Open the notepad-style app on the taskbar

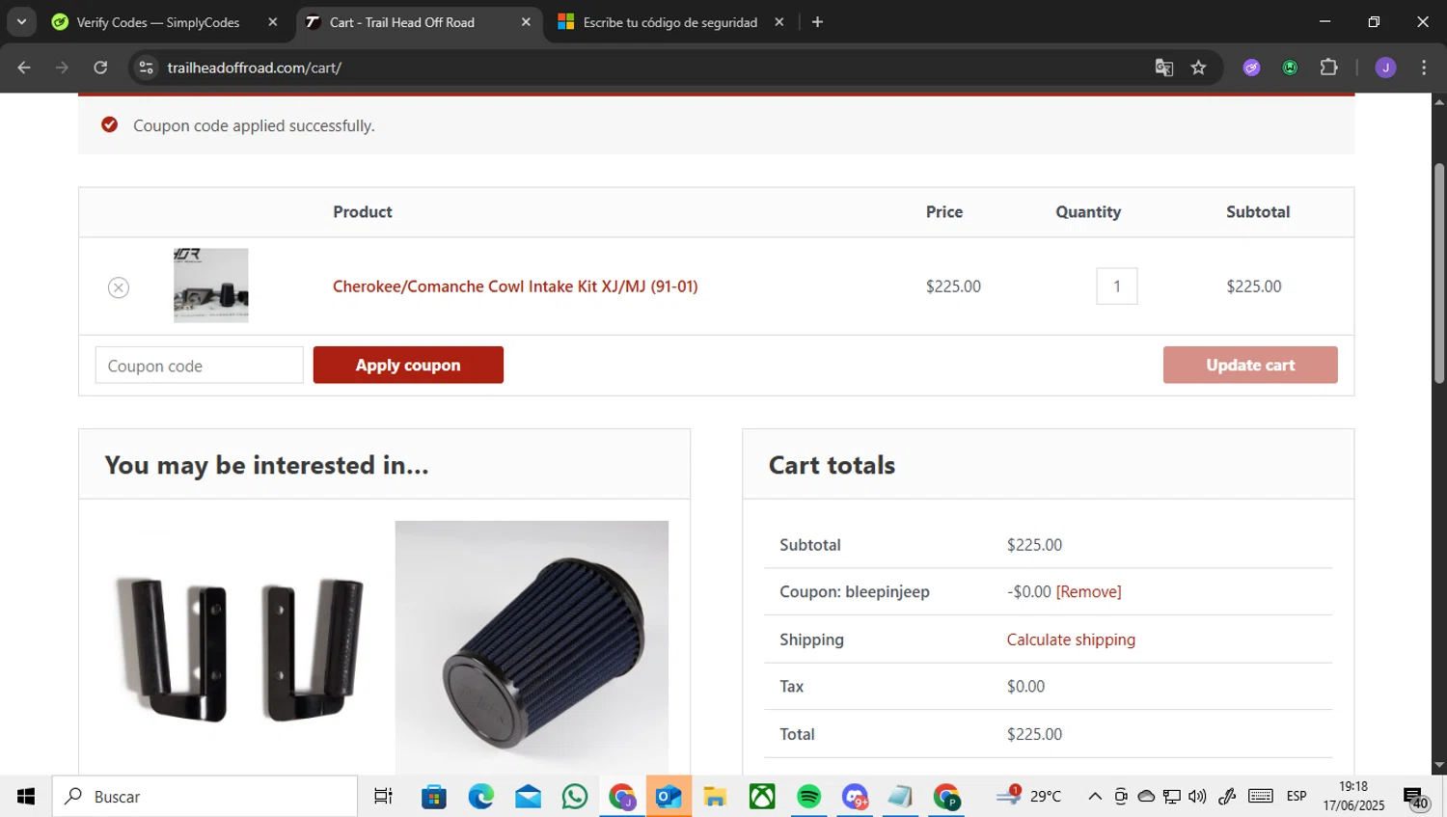(x=900, y=797)
